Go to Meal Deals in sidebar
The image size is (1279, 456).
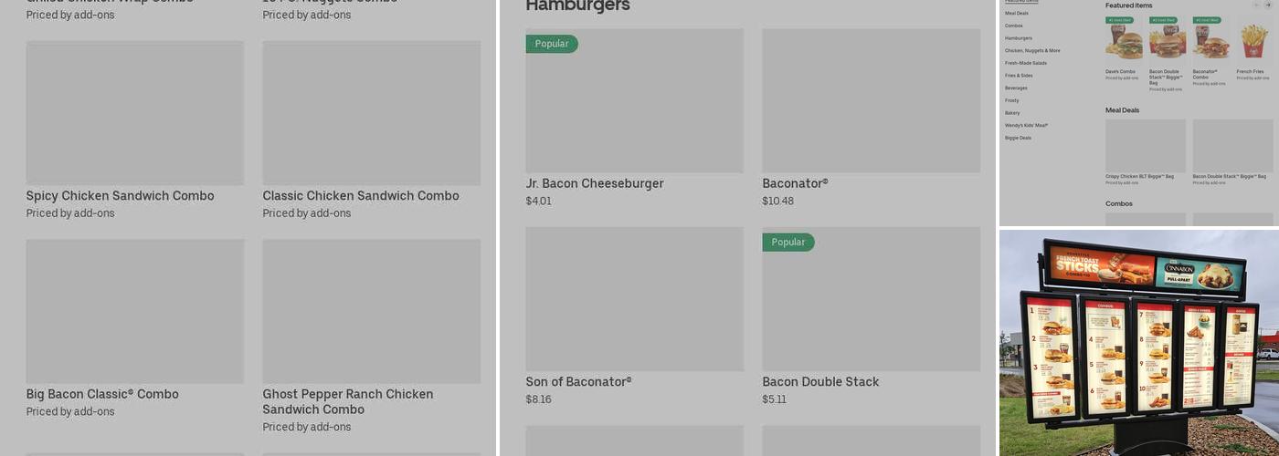pyautogui.click(x=1017, y=14)
